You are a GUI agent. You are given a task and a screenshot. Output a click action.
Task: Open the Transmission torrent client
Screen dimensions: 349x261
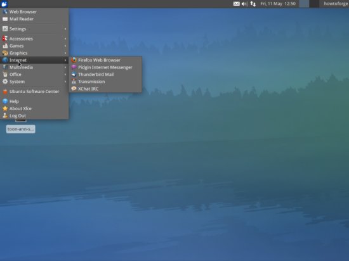[105, 82]
